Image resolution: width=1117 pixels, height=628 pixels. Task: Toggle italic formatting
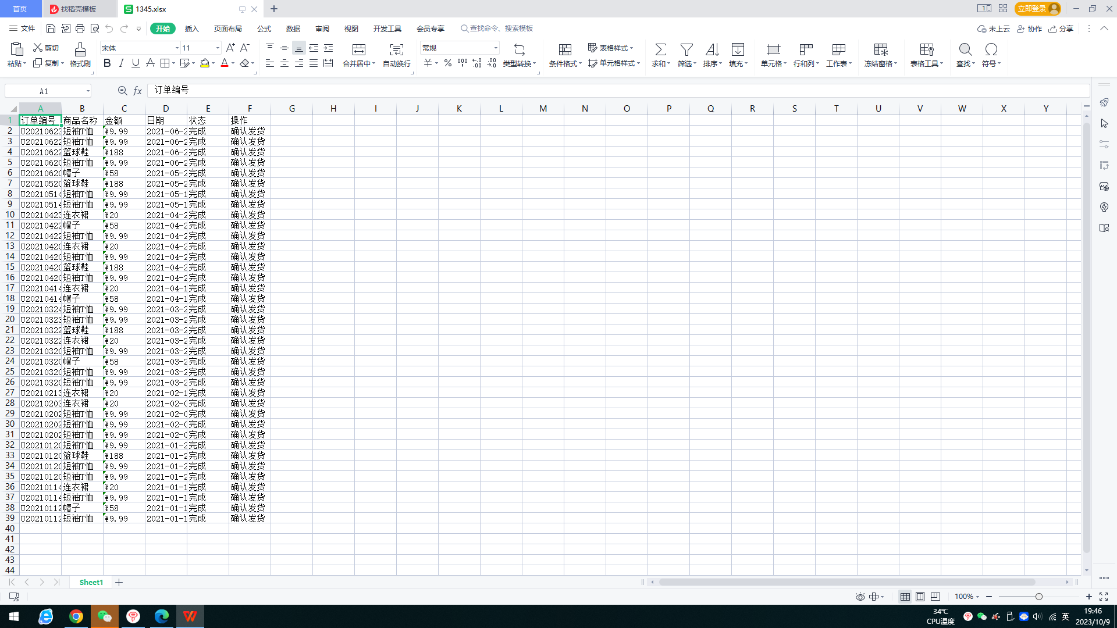[x=121, y=63]
